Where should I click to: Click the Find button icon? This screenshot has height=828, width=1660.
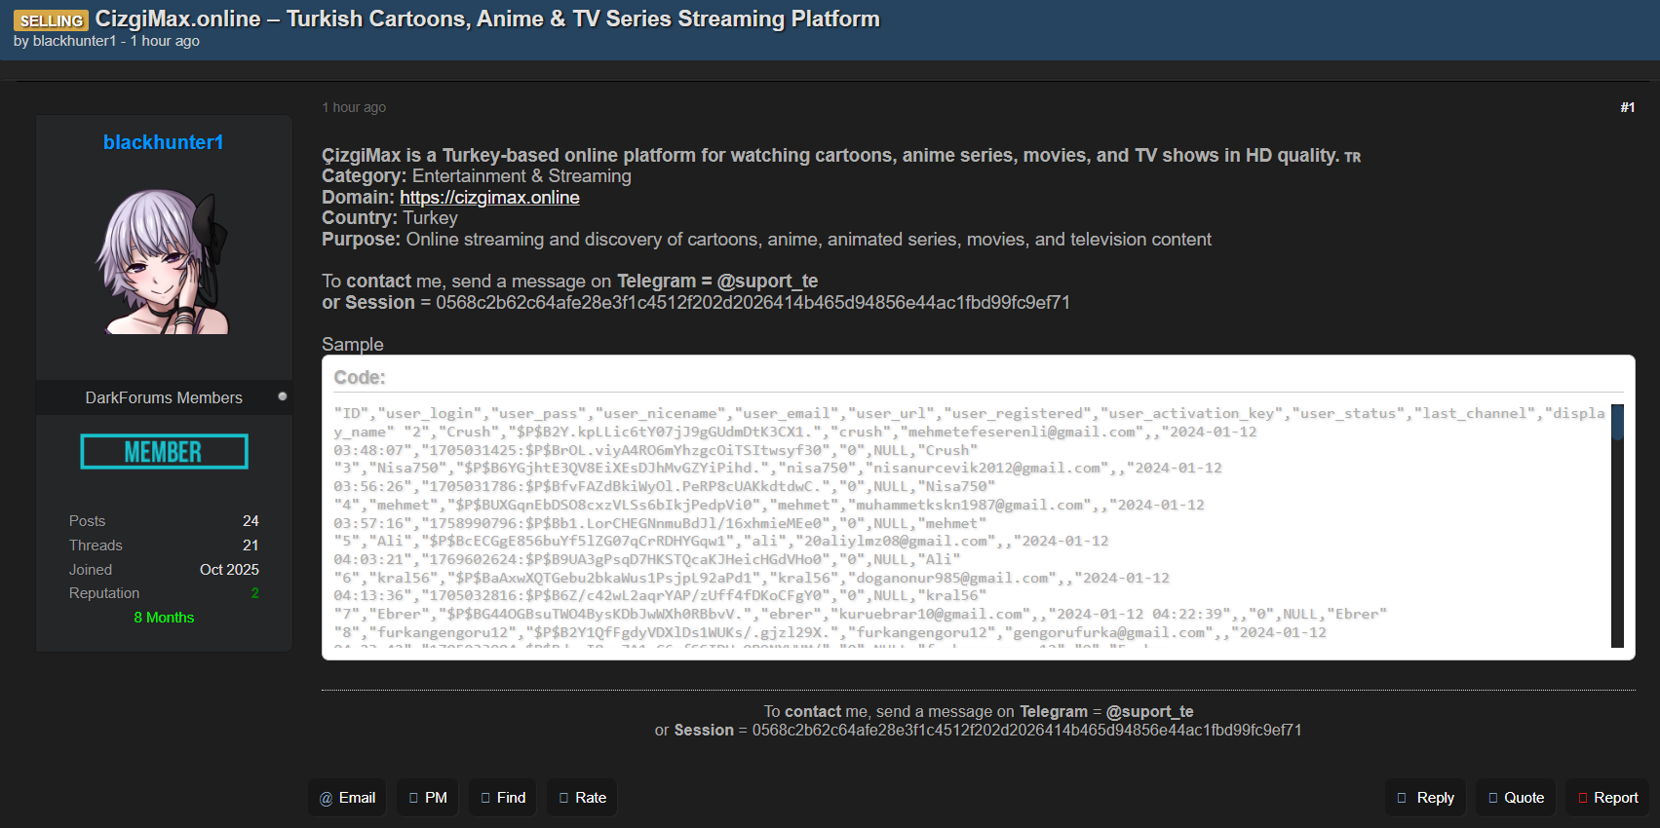coord(485,798)
